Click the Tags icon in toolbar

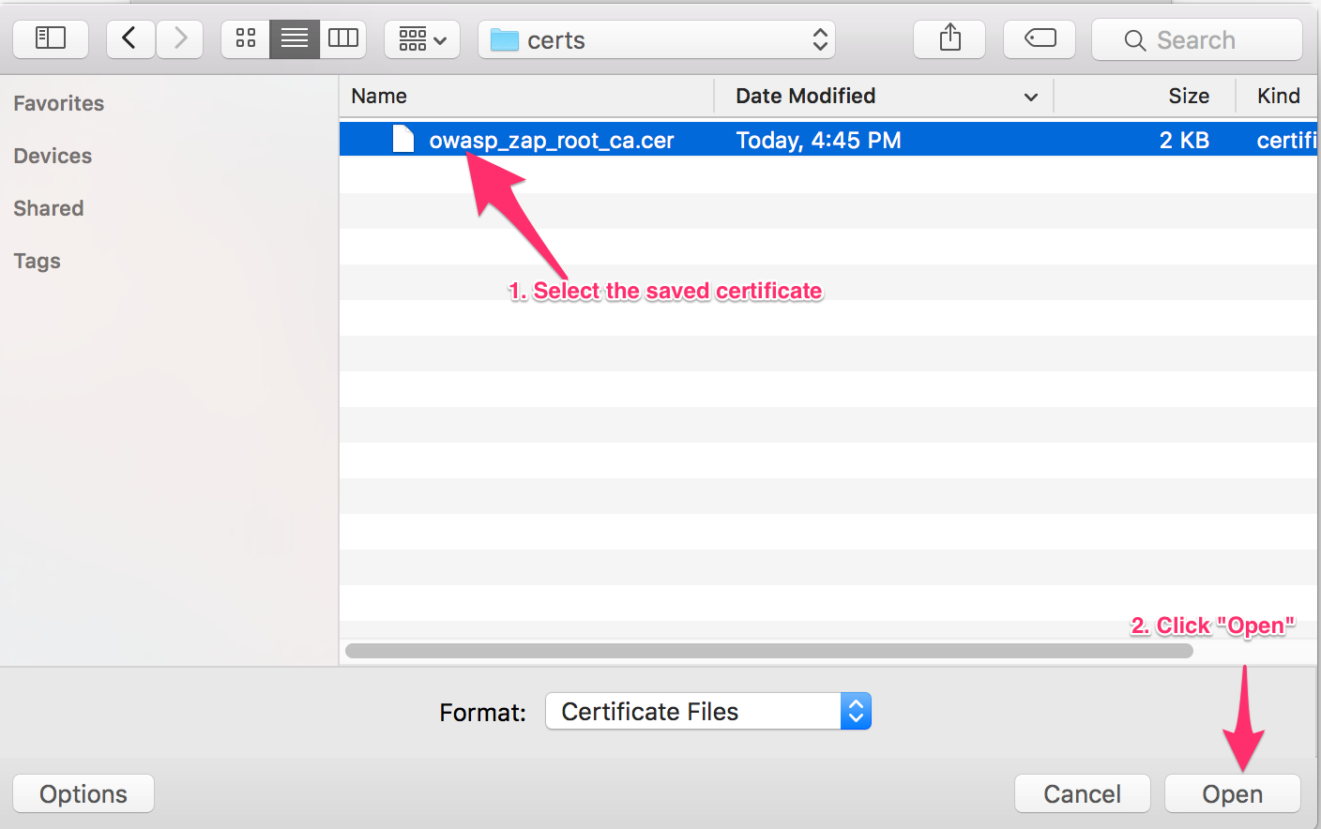click(1039, 38)
